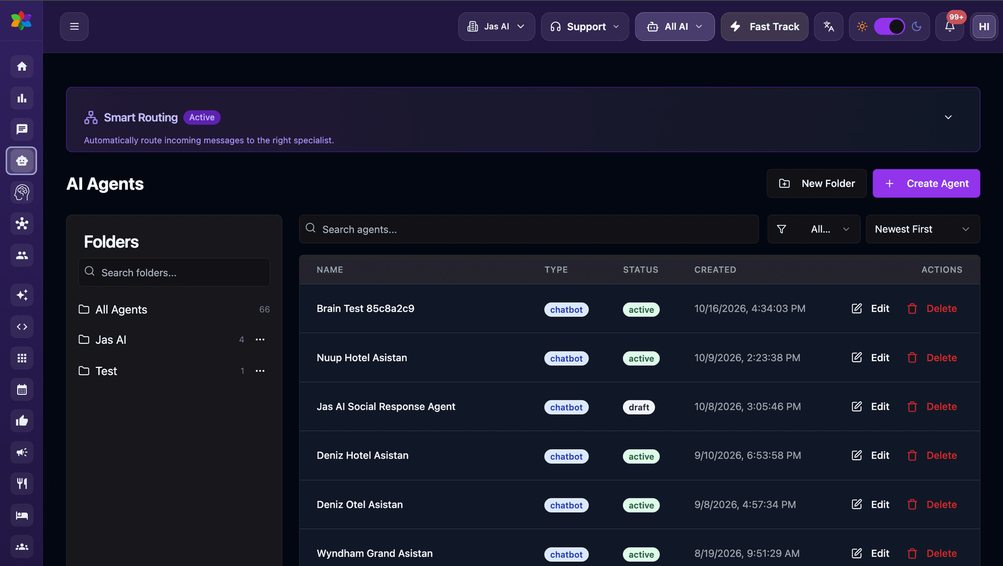Expand the Smart Routing panel chevron
The image size is (1003, 566).
pyautogui.click(x=948, y=117)
